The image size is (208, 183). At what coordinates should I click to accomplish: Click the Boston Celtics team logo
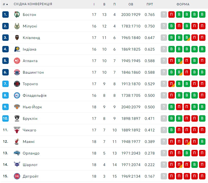click(17, 15)
